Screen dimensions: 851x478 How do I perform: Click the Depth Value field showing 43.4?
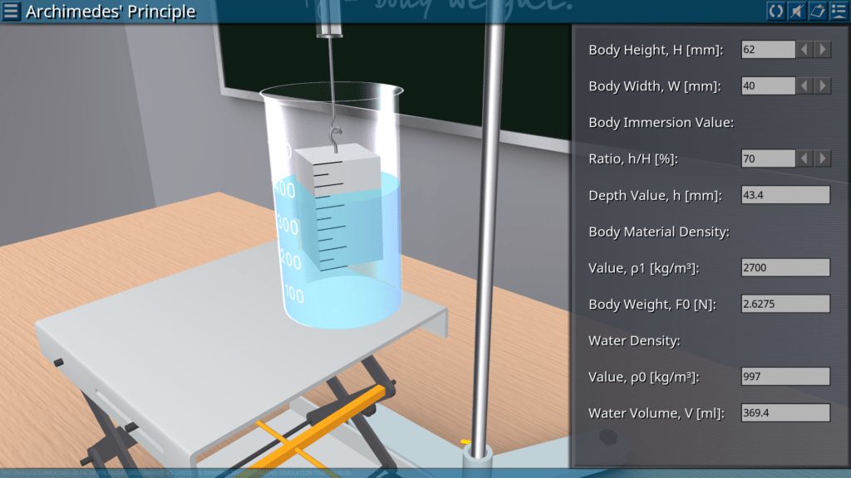[x=785, y=195]
